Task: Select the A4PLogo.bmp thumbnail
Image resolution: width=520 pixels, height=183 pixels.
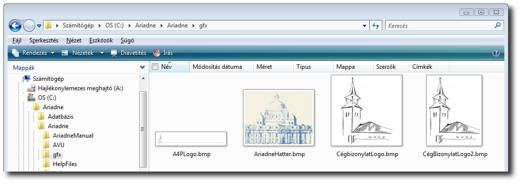Action: click(191, 139)
